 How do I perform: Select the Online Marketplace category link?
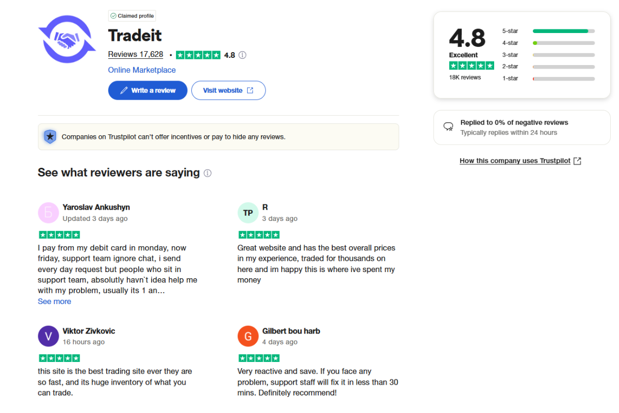[x=141, y=70]
